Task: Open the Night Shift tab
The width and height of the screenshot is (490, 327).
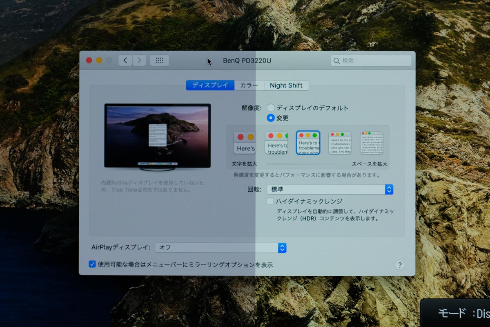Action: click(286, 85)
